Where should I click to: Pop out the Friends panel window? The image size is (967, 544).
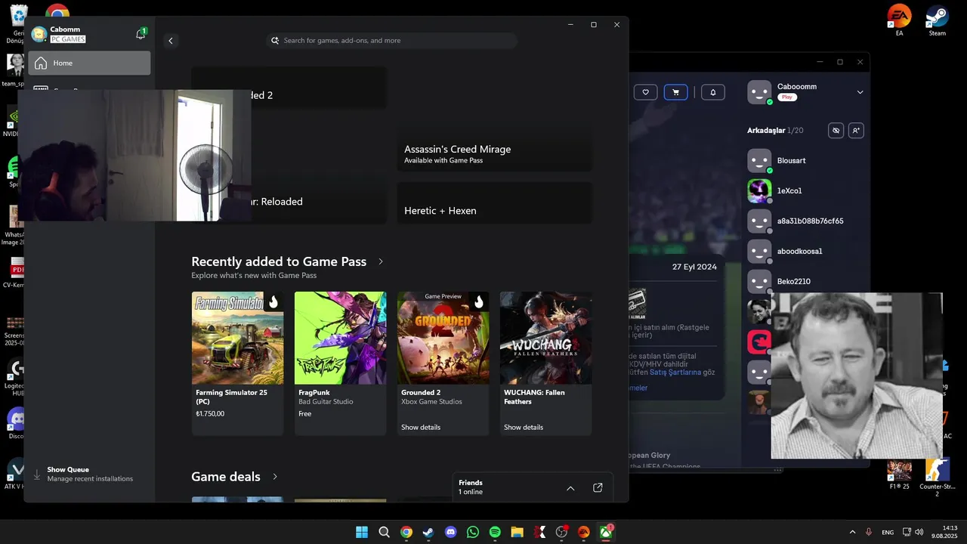[598, 488]
